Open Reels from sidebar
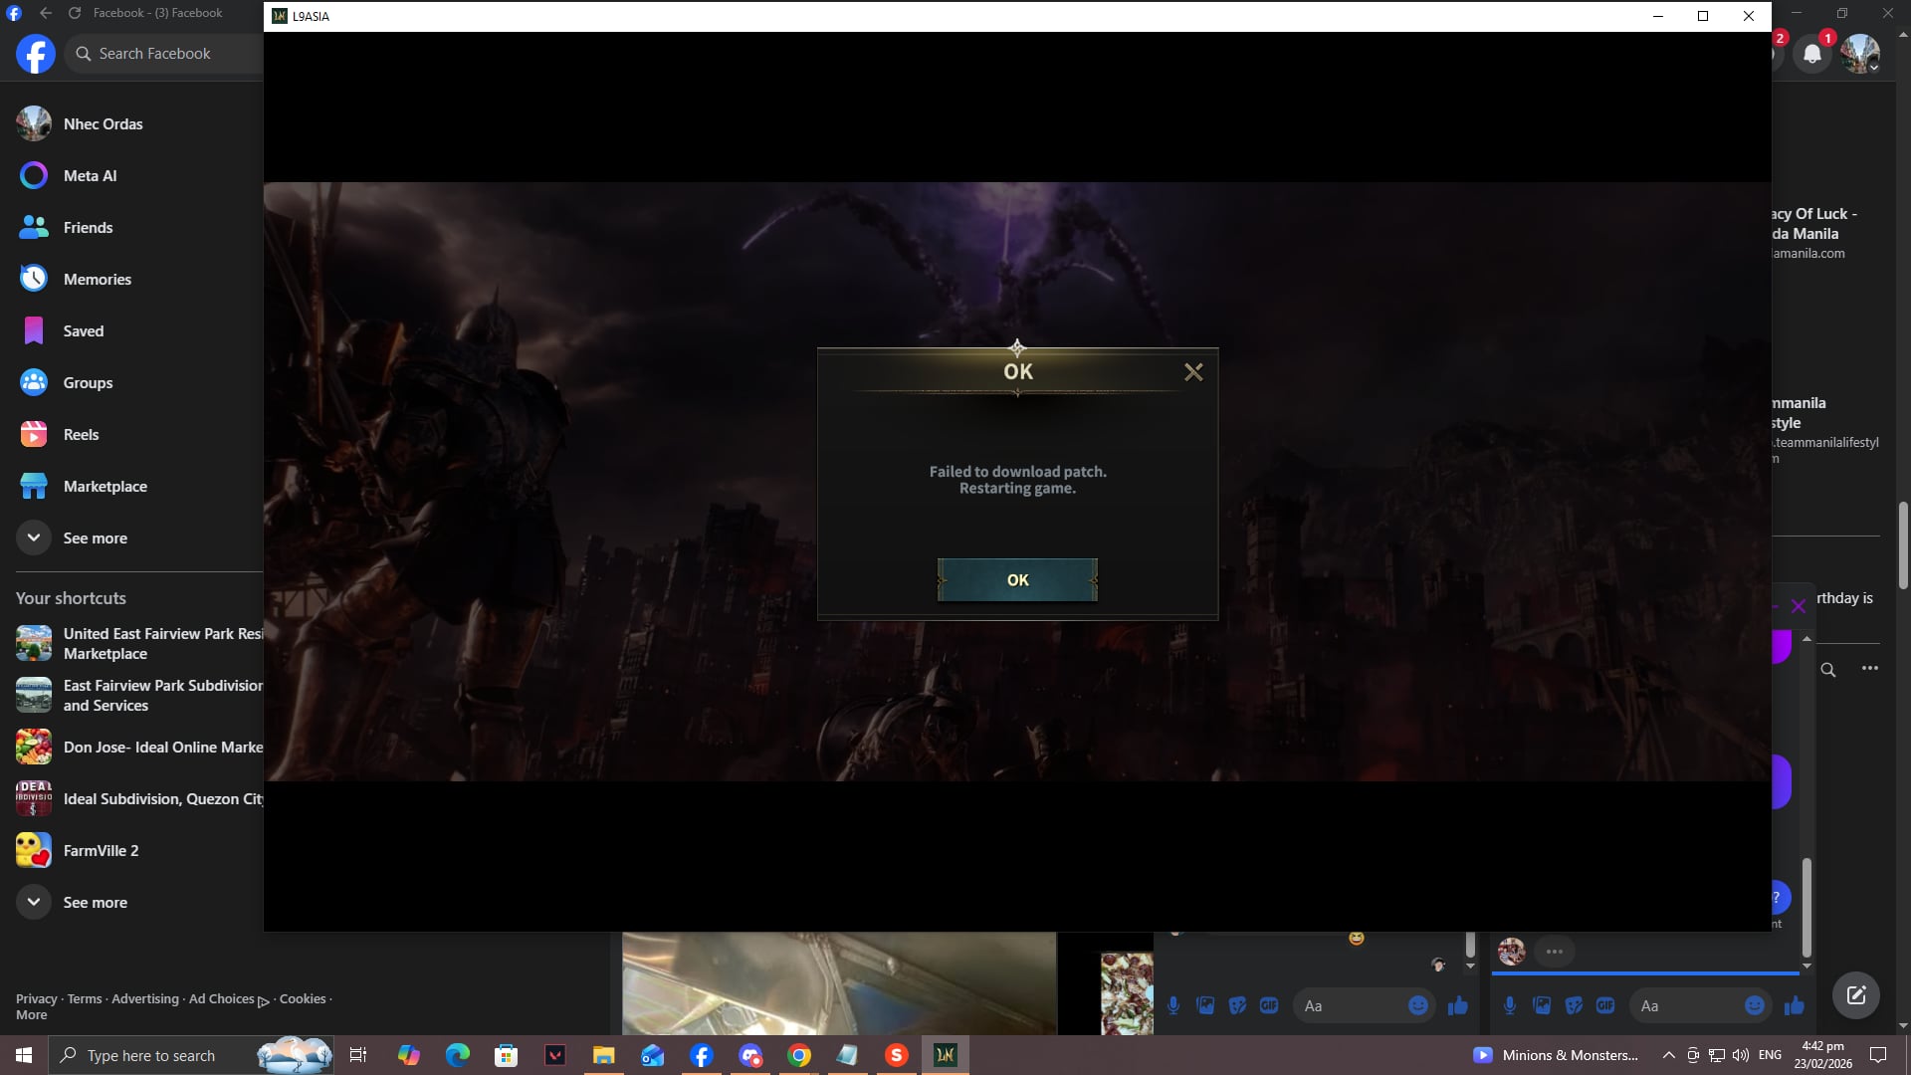The height and width of the screenshot is (1075, 1911). pos(81,435)
